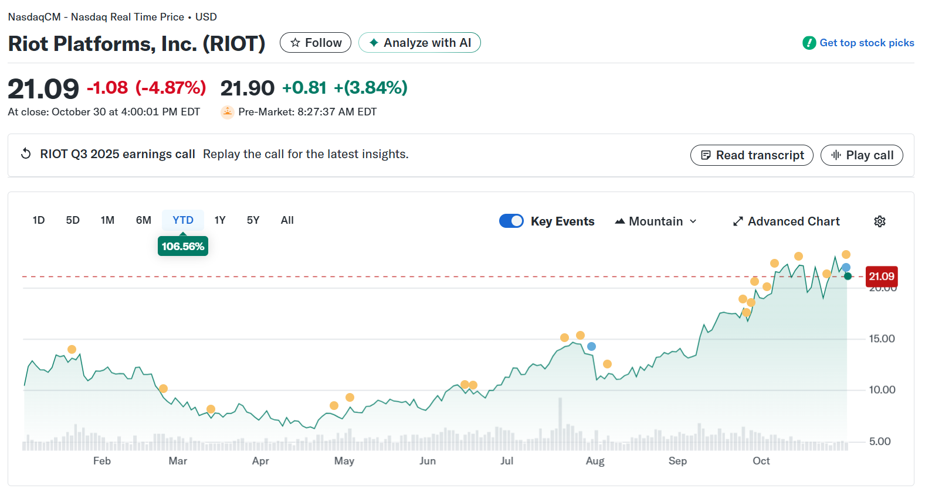Open chart settings gear icon
The image size is (925, 492).
coord(880,221)
